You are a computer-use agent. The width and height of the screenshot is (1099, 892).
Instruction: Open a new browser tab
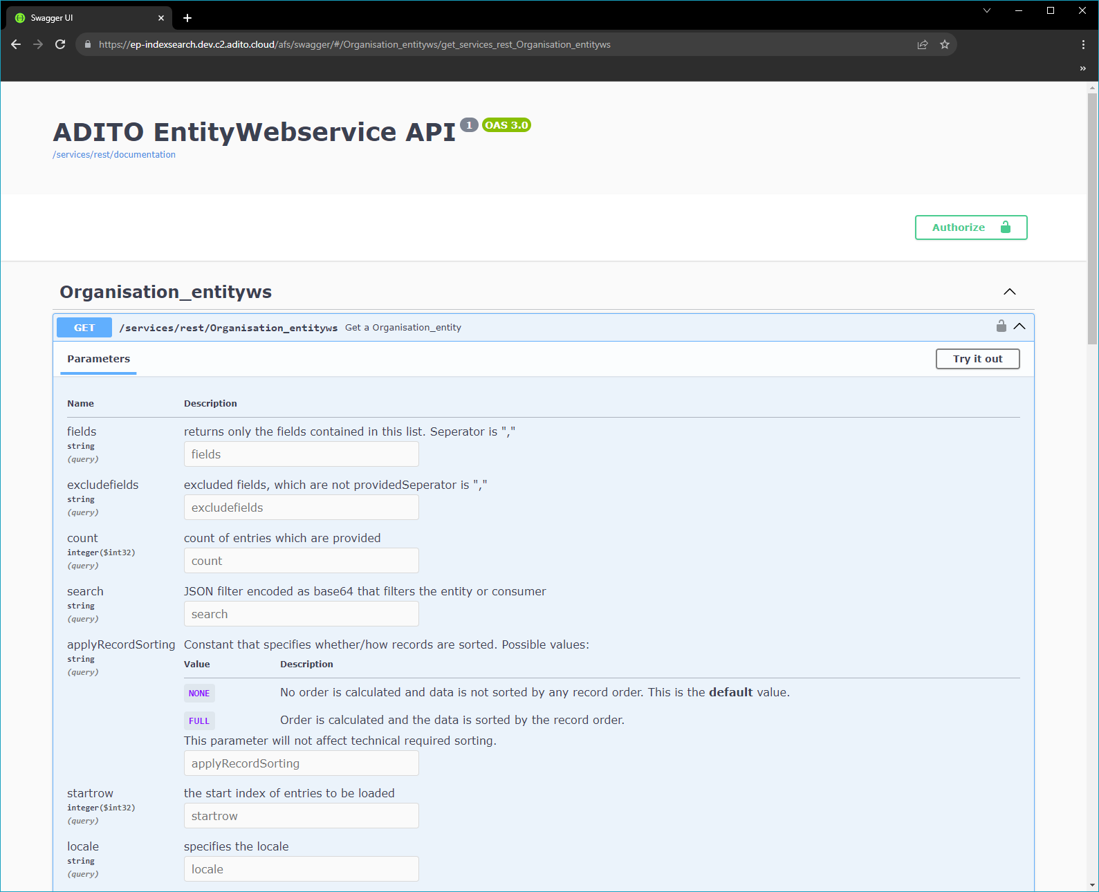coord(187,18)
